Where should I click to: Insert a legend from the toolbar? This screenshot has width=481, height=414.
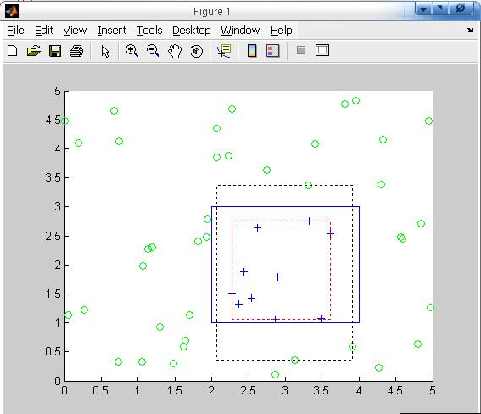pyautogui.click(x=273, y=51)
